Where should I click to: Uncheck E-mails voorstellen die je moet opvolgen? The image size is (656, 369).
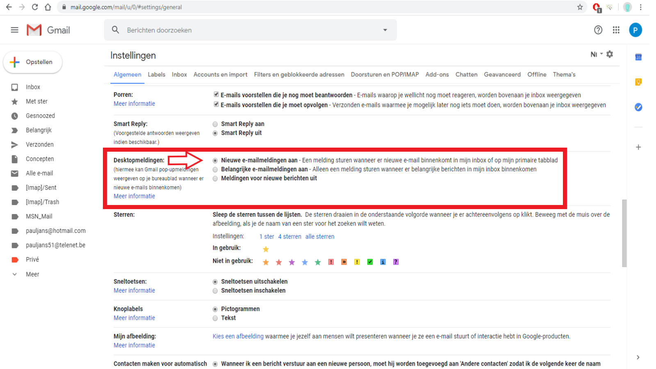click(216, 105)
